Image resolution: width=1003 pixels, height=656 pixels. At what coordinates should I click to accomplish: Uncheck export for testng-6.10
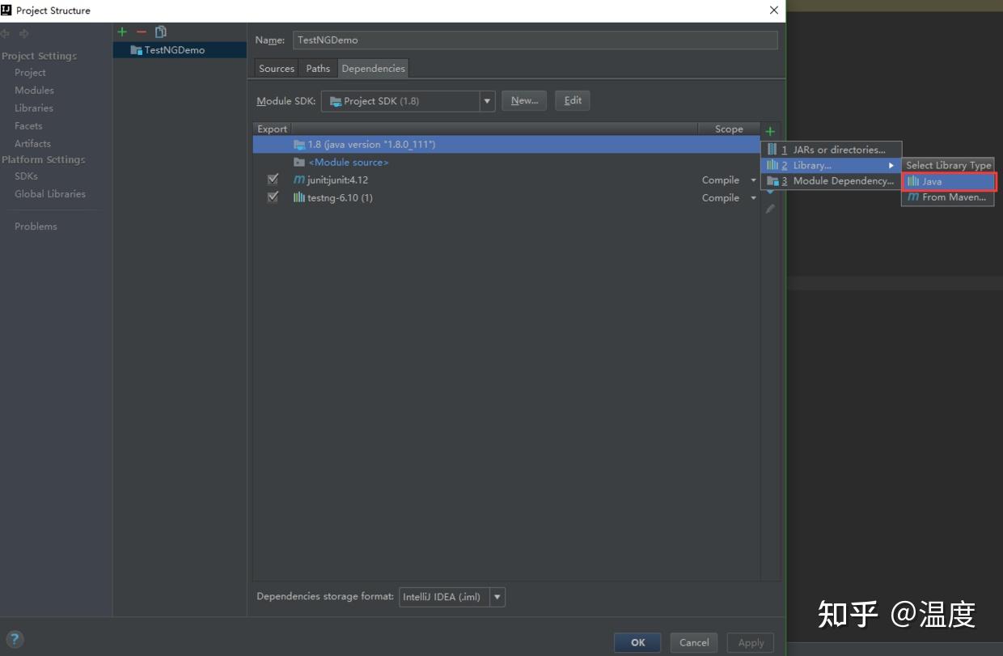[x=273, y=197]
